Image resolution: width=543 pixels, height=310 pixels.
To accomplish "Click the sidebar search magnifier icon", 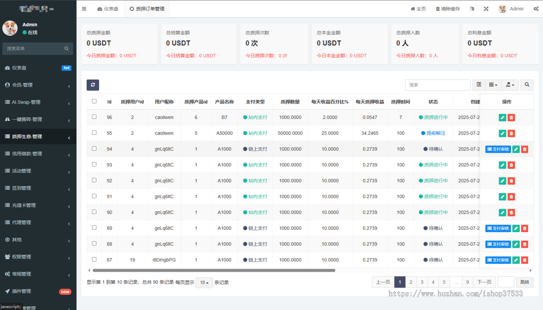I will click(x=66, y=48).
